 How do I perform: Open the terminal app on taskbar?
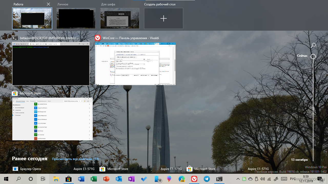coord(219,179)
